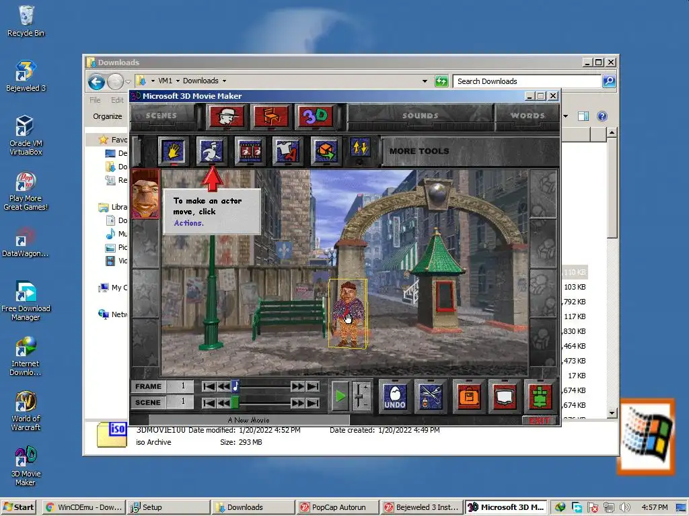Click the green scene slider thumb
689x516 pixels.
(235, 402)
